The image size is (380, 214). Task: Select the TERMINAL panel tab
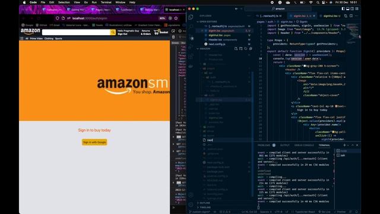coord(324,145)
